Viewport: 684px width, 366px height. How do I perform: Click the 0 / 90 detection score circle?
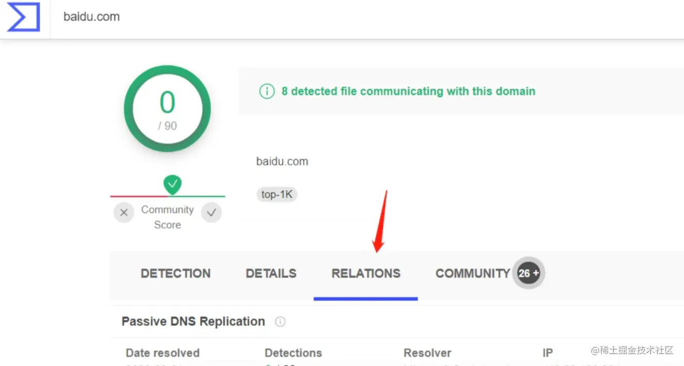[x=167, y=108]
